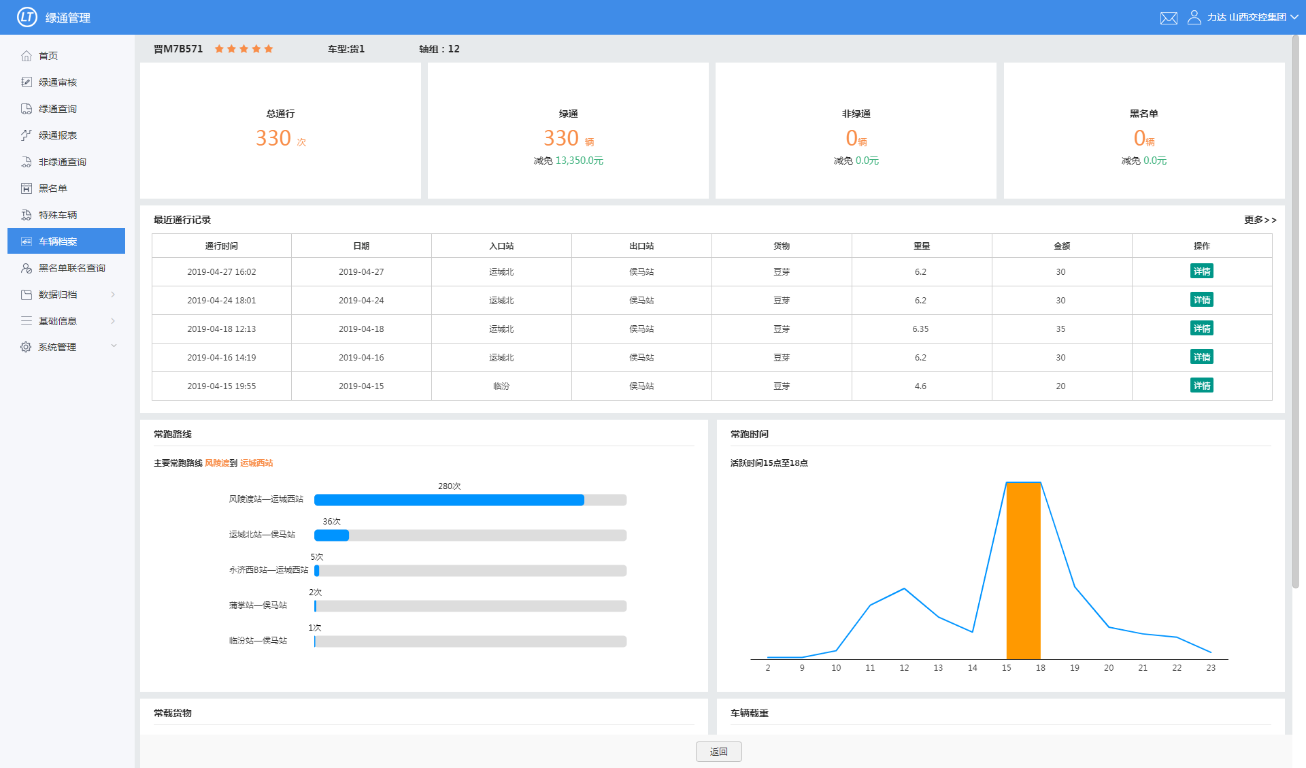Collapse the 系统管理 submenu chevron
1306x768 pixels.
click(x=114, y=346)
